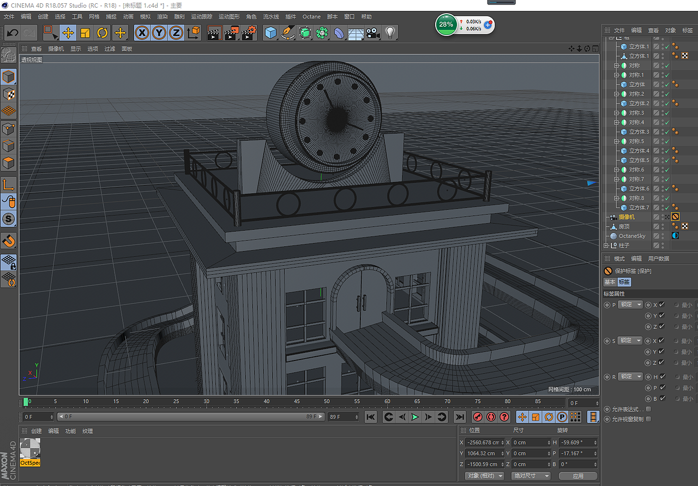Toggle the Z axis lock

pos(176,33)
